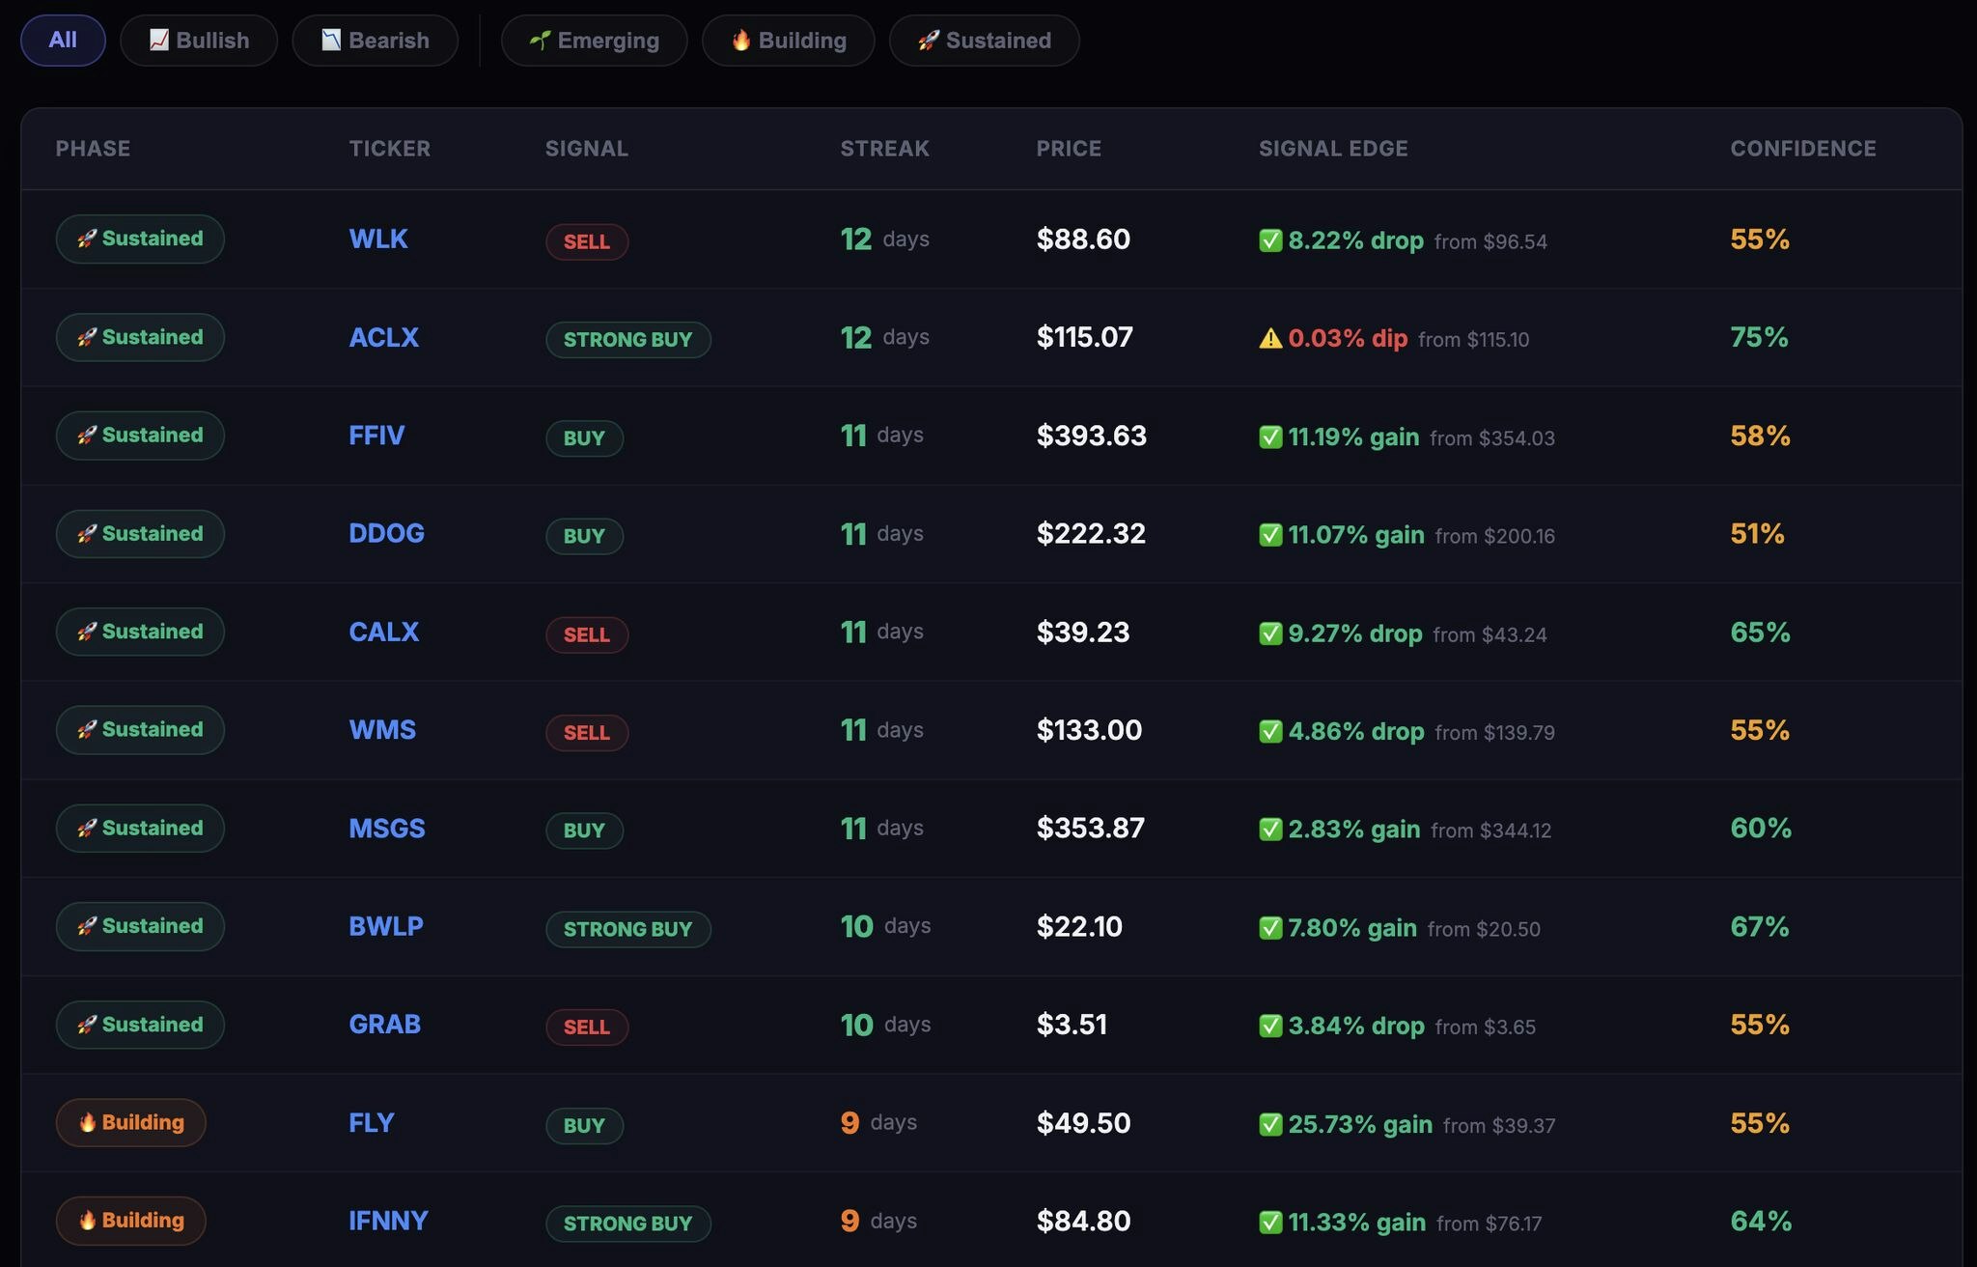The image size is (1977, 1267).
Task: Click STRONG BUY badge in ACLX row
Action: (x=628, y=339)
